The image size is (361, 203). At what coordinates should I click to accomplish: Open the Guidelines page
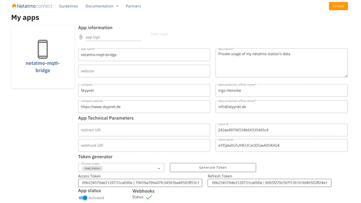pyautogui.click(x=69, y=6)
